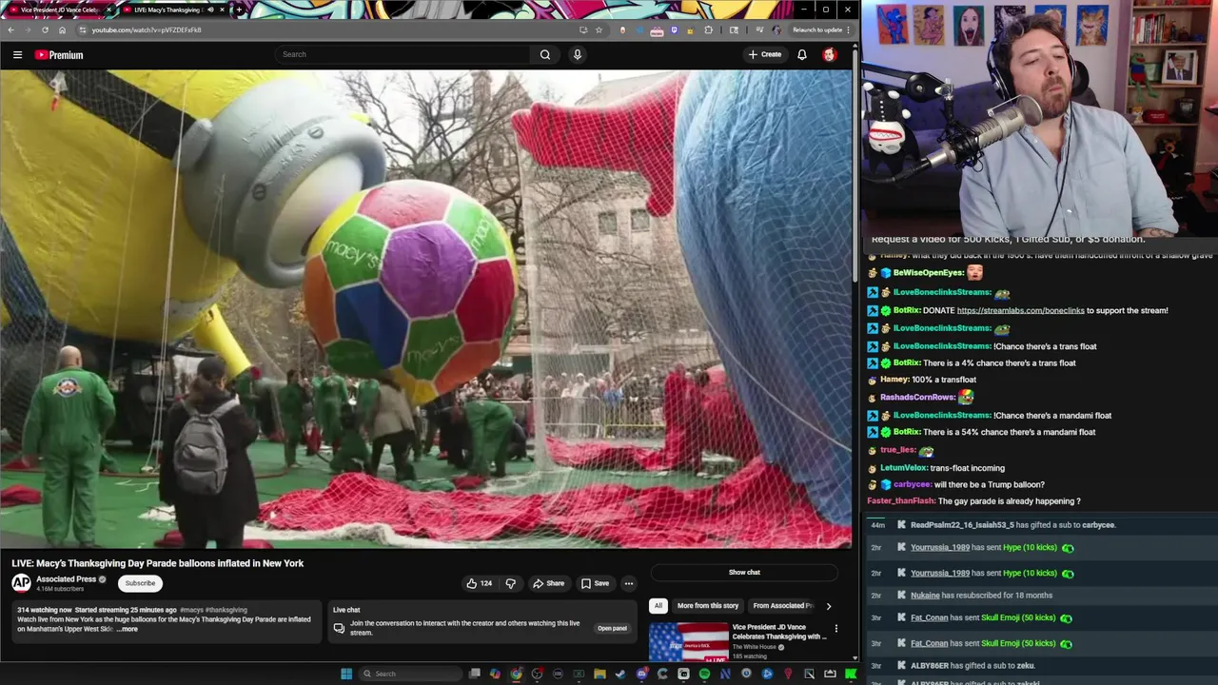Subscribe to Associated Press
The height and width of the screenshot is (685, 1218).
[x=140, y=583]
